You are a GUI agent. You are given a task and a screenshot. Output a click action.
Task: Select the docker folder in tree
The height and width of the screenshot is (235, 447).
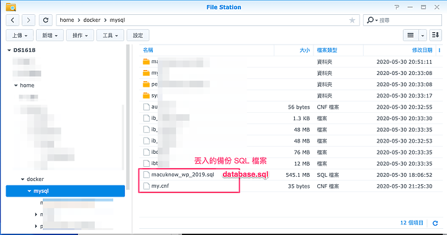click(x=35, y=179)
